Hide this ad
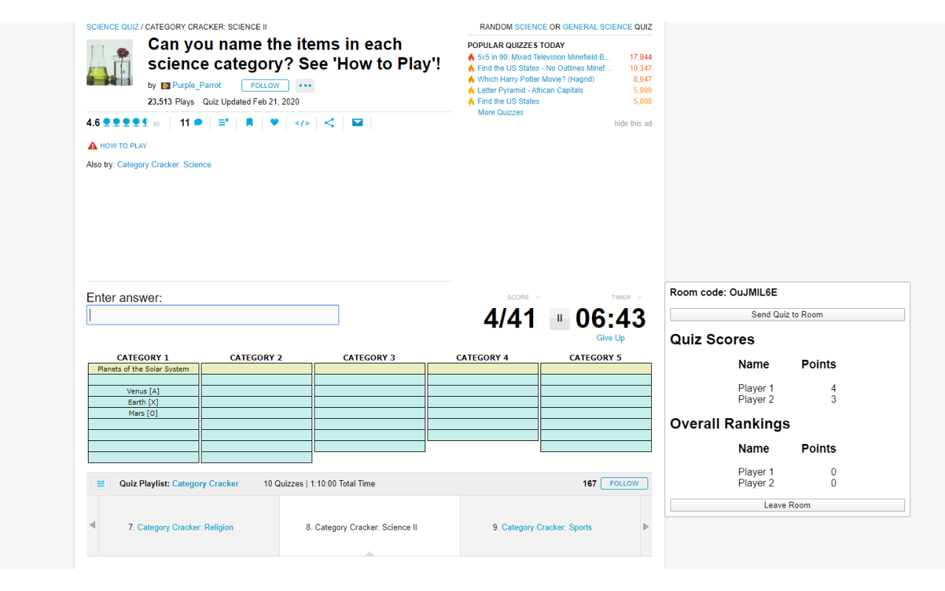This screenshot has height=591, width=945. [633, 124]
